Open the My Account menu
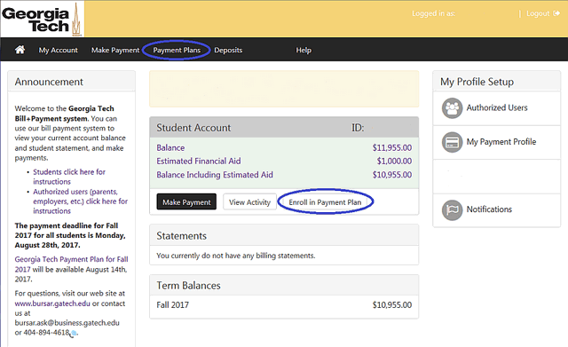The height and width of the screenshot is (347, 568). pos(59,50)
